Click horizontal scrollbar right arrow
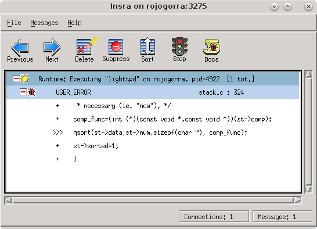 298,201
